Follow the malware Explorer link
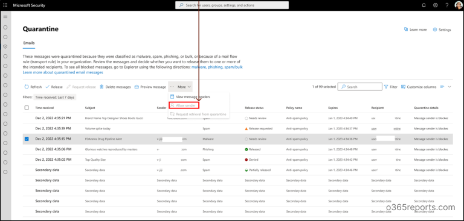The width and height of the screenshot is (464, 221). point(199,67)
